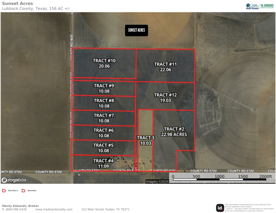The height and width of the screenshot is (213, 276).
Task: Toggle visibility of the Boundary layer
Action: (24, 190)
